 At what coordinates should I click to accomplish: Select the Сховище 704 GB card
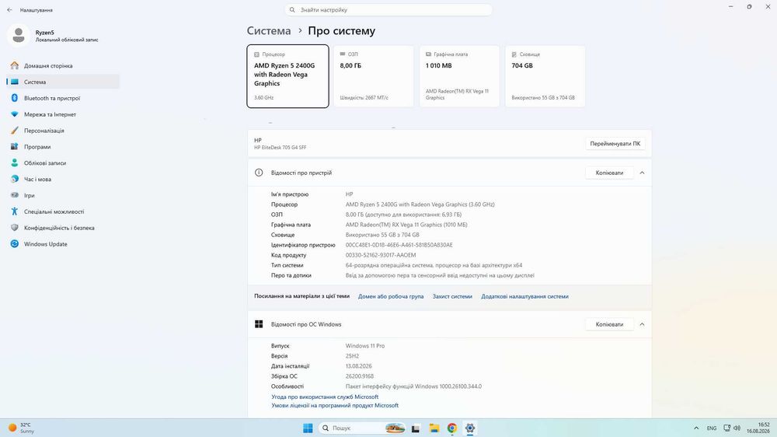(545, 76)
